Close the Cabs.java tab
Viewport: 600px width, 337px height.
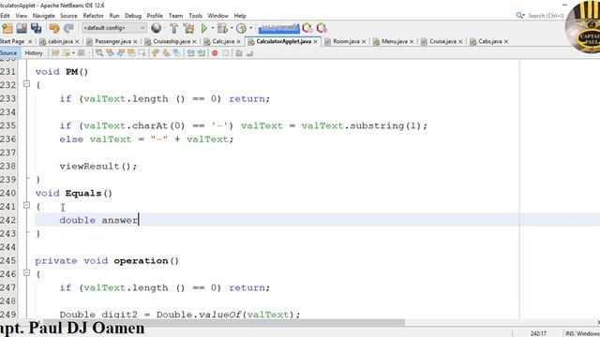click(x=506, y=41)
